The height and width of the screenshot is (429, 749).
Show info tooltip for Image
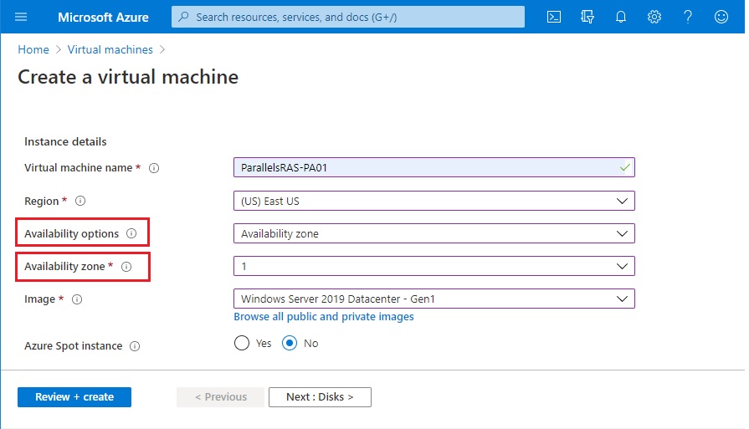[77, 299]
